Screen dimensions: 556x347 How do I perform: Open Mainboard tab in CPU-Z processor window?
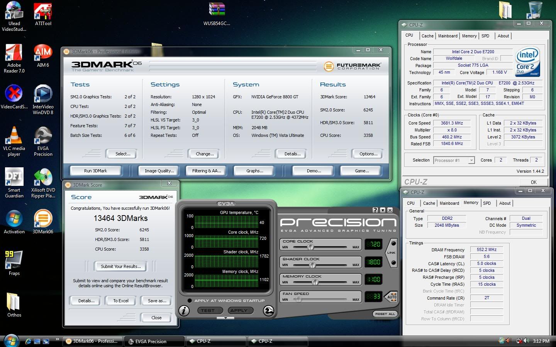[x=448, y=36]
